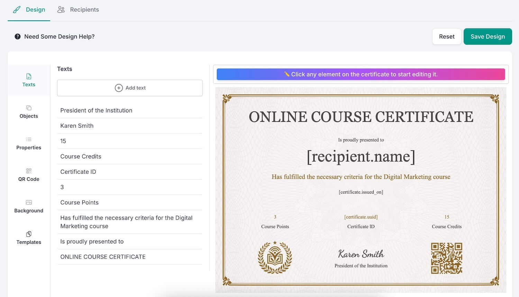Click the [recipient.name] placeholder on certificate

pos(361,157)
